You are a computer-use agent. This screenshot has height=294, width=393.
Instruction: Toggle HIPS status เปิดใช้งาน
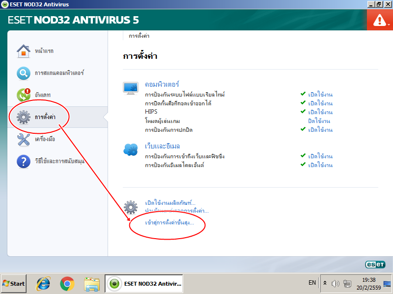tap(320, 112)
